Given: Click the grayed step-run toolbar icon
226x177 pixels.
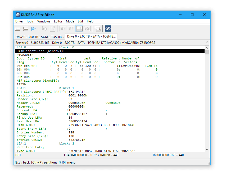Looking at the screenshot, I should click(44, 29).
